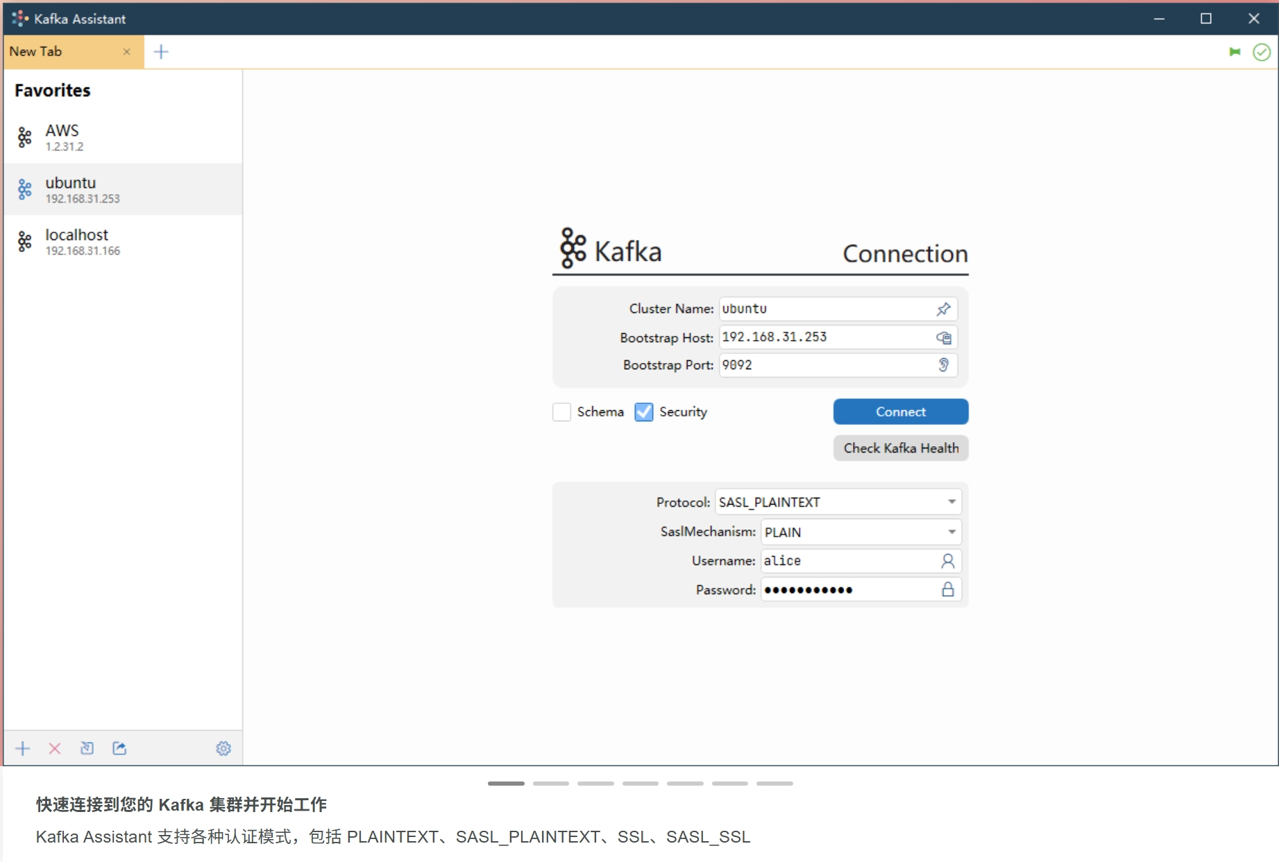This screenshot has height=862, width=1279.
Task: Go to the second carousel slide indicator
Action: (551, 784)
